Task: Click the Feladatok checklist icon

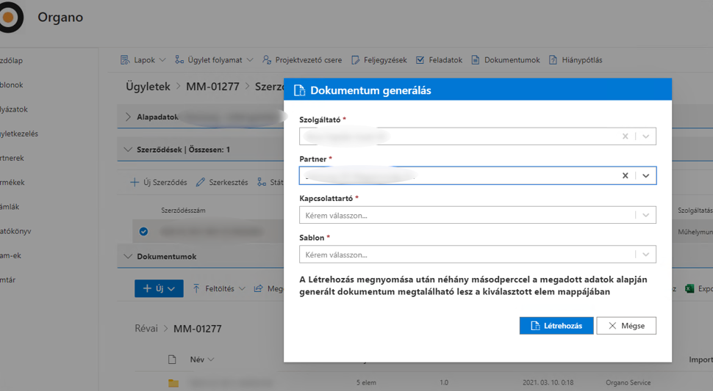Action: [x=420, y=60]
